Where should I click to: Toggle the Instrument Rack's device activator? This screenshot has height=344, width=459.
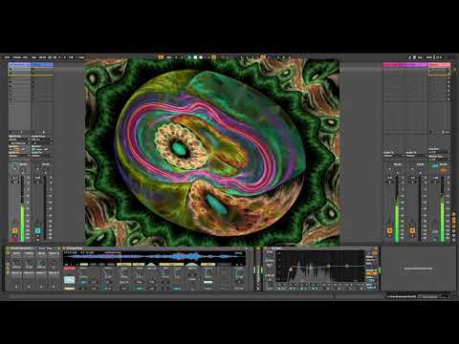pyautogui.click(x=8, y=248)
